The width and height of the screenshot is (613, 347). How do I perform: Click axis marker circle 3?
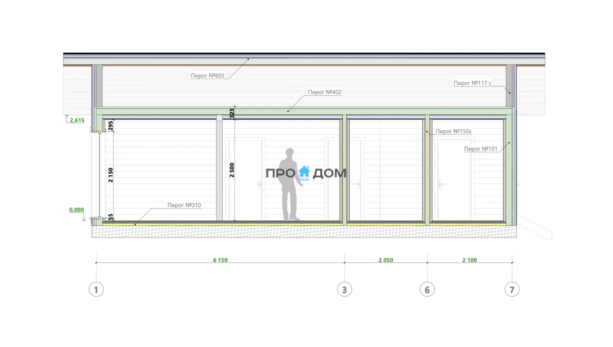(345, 289)
